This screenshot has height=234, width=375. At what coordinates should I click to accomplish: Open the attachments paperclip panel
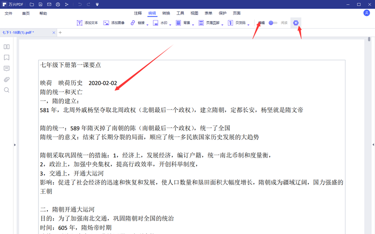[x=7, y=79]
